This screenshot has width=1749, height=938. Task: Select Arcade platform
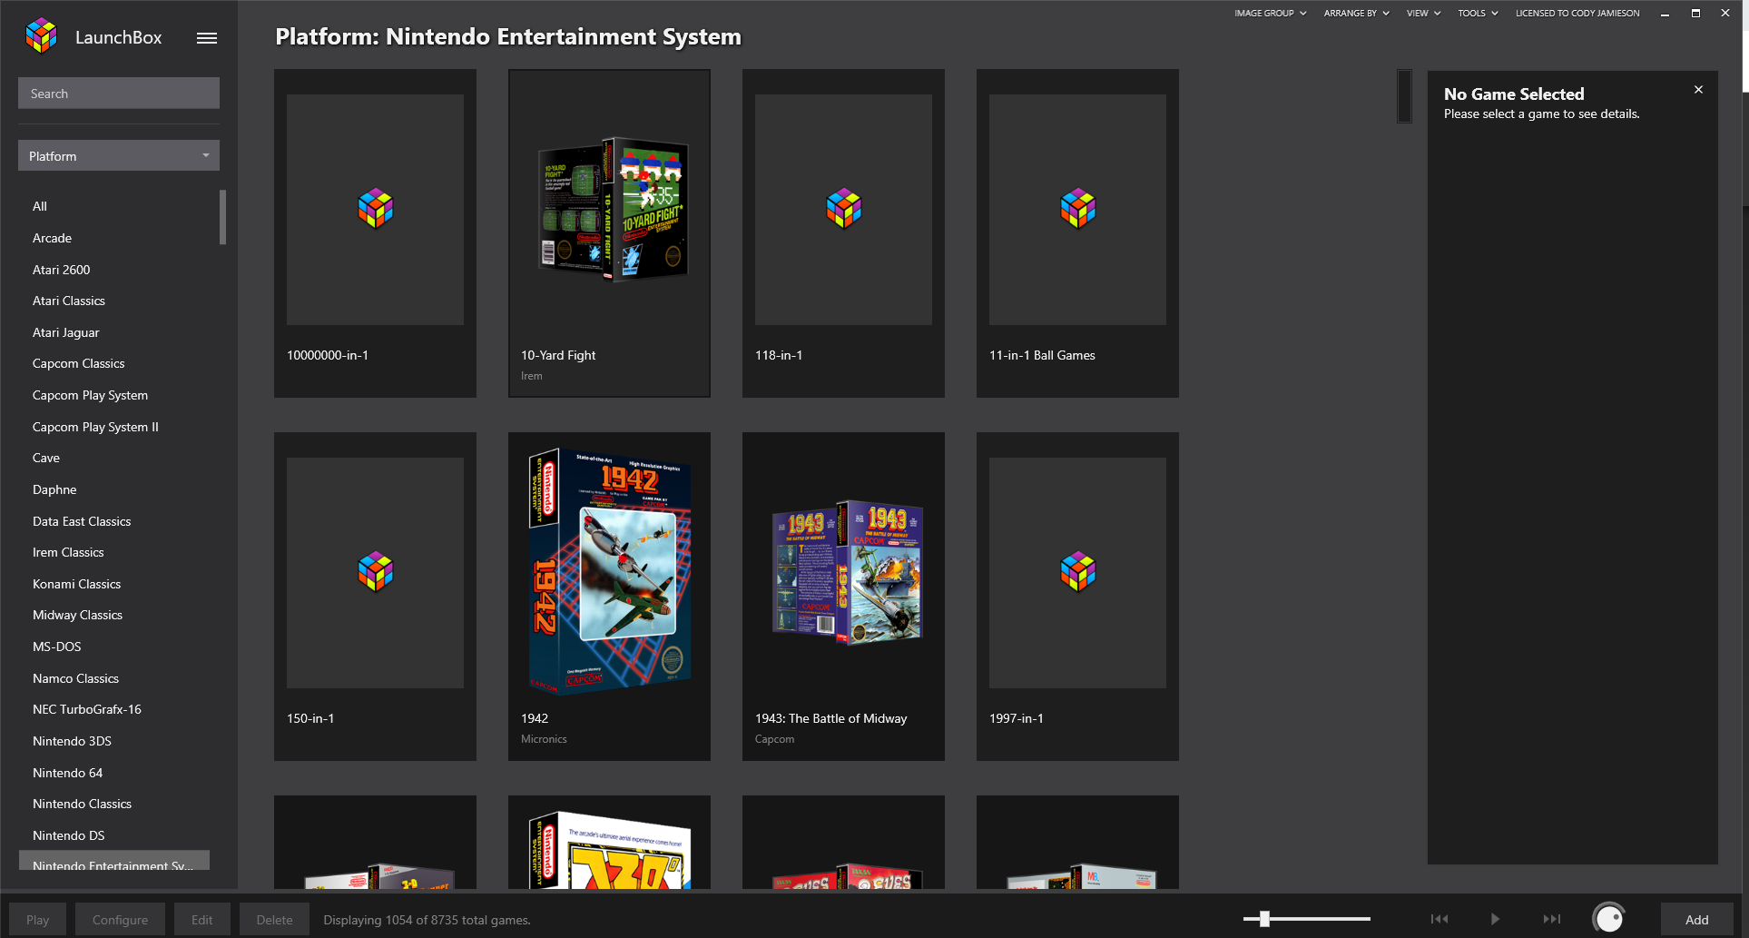coord(52,238)
